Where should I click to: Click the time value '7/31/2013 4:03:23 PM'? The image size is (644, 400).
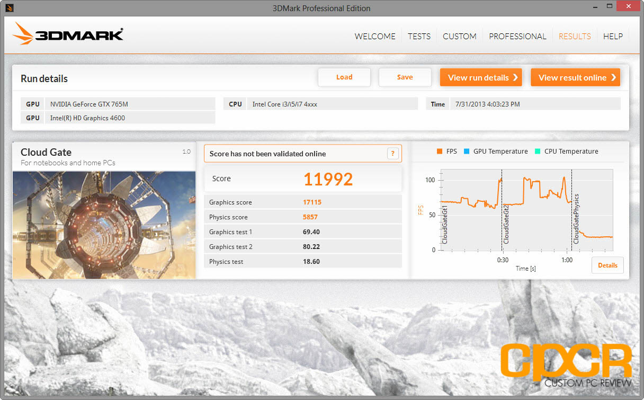[x=488, y=104]
